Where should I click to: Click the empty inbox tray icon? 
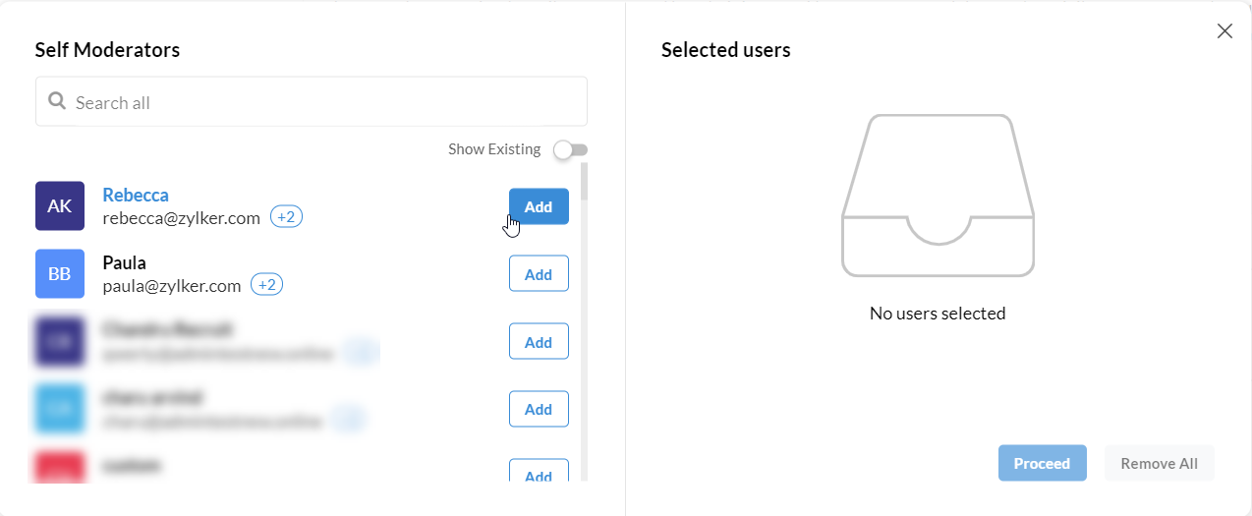[x=938, y=197]
